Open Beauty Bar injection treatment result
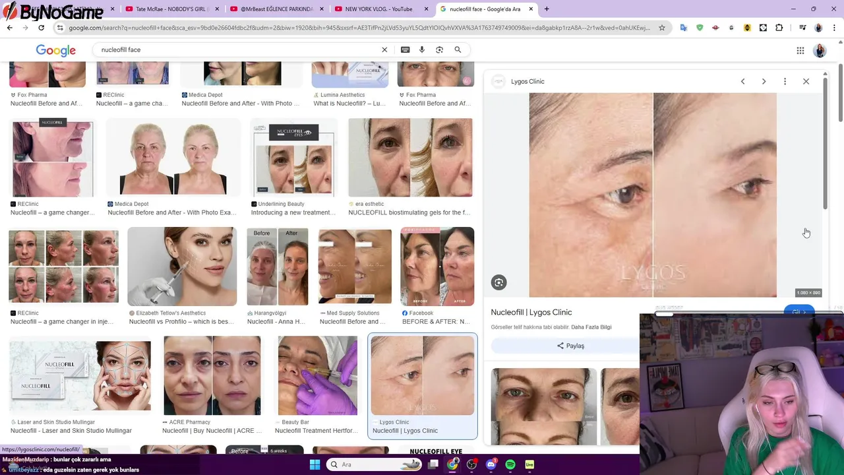This screenshot has height=475, width=844. point(317,375)
